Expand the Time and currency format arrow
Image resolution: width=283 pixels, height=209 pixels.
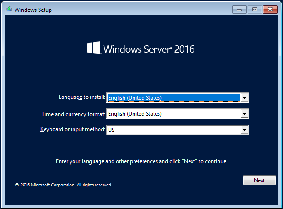(244, 114)
